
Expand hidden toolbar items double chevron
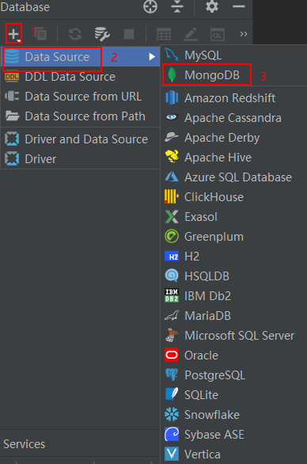(x=244, y=34)
